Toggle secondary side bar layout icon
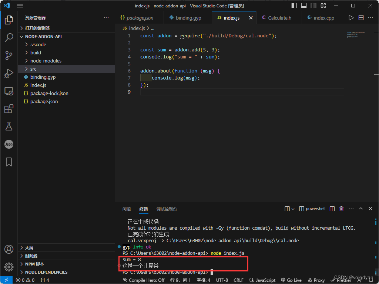Screen dimensions: 379x284 pos(313,6)
